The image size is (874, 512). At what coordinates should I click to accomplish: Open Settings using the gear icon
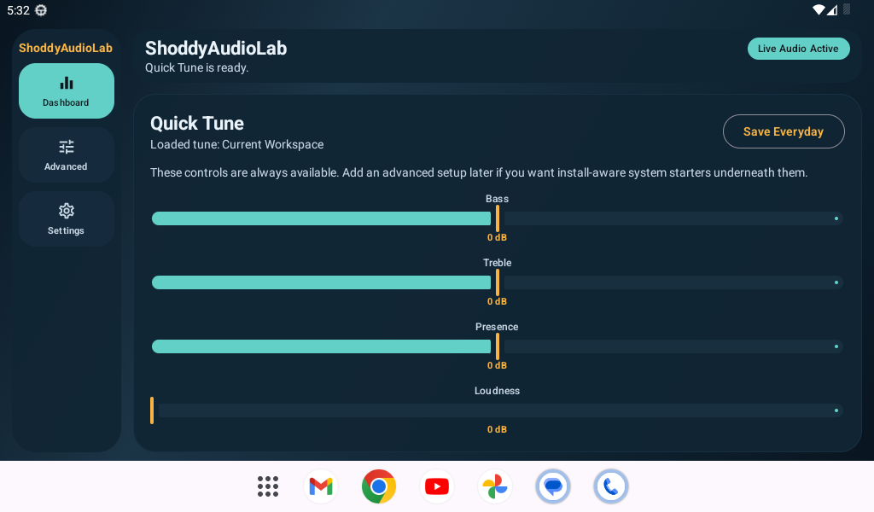(66, 210)
